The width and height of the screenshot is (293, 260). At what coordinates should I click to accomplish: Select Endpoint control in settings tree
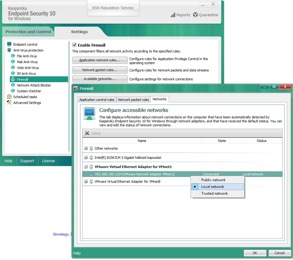tap(25, 44)
